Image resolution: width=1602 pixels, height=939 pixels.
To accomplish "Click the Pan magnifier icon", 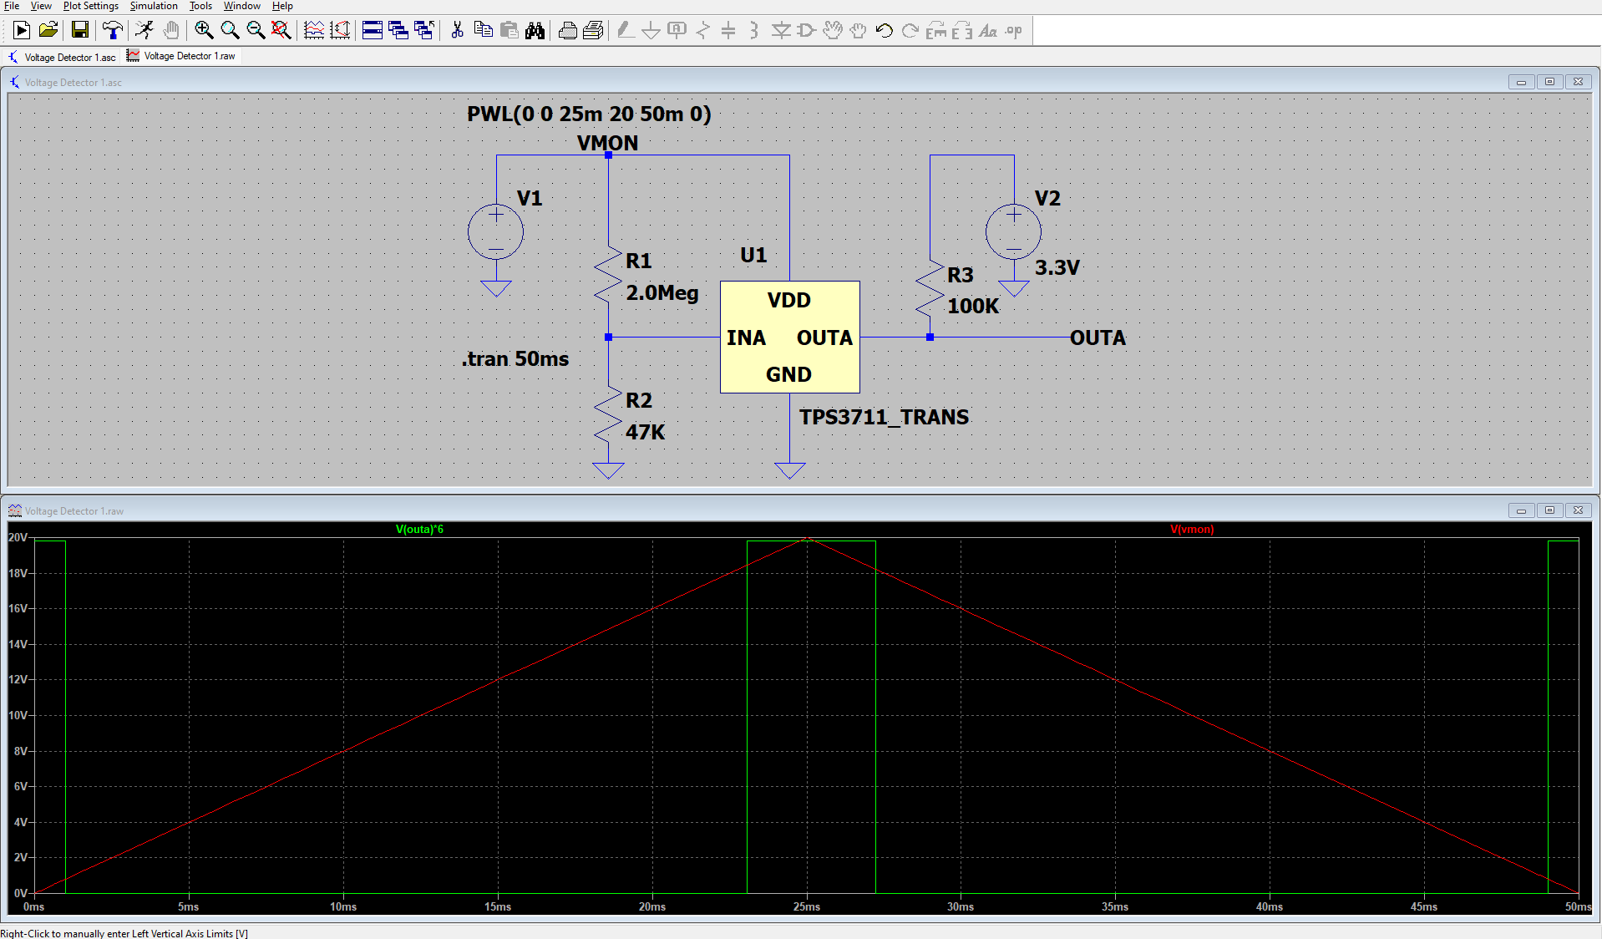I will 230,31.
